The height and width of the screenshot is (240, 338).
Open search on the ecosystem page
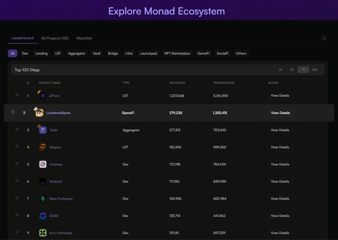[324, 38]
